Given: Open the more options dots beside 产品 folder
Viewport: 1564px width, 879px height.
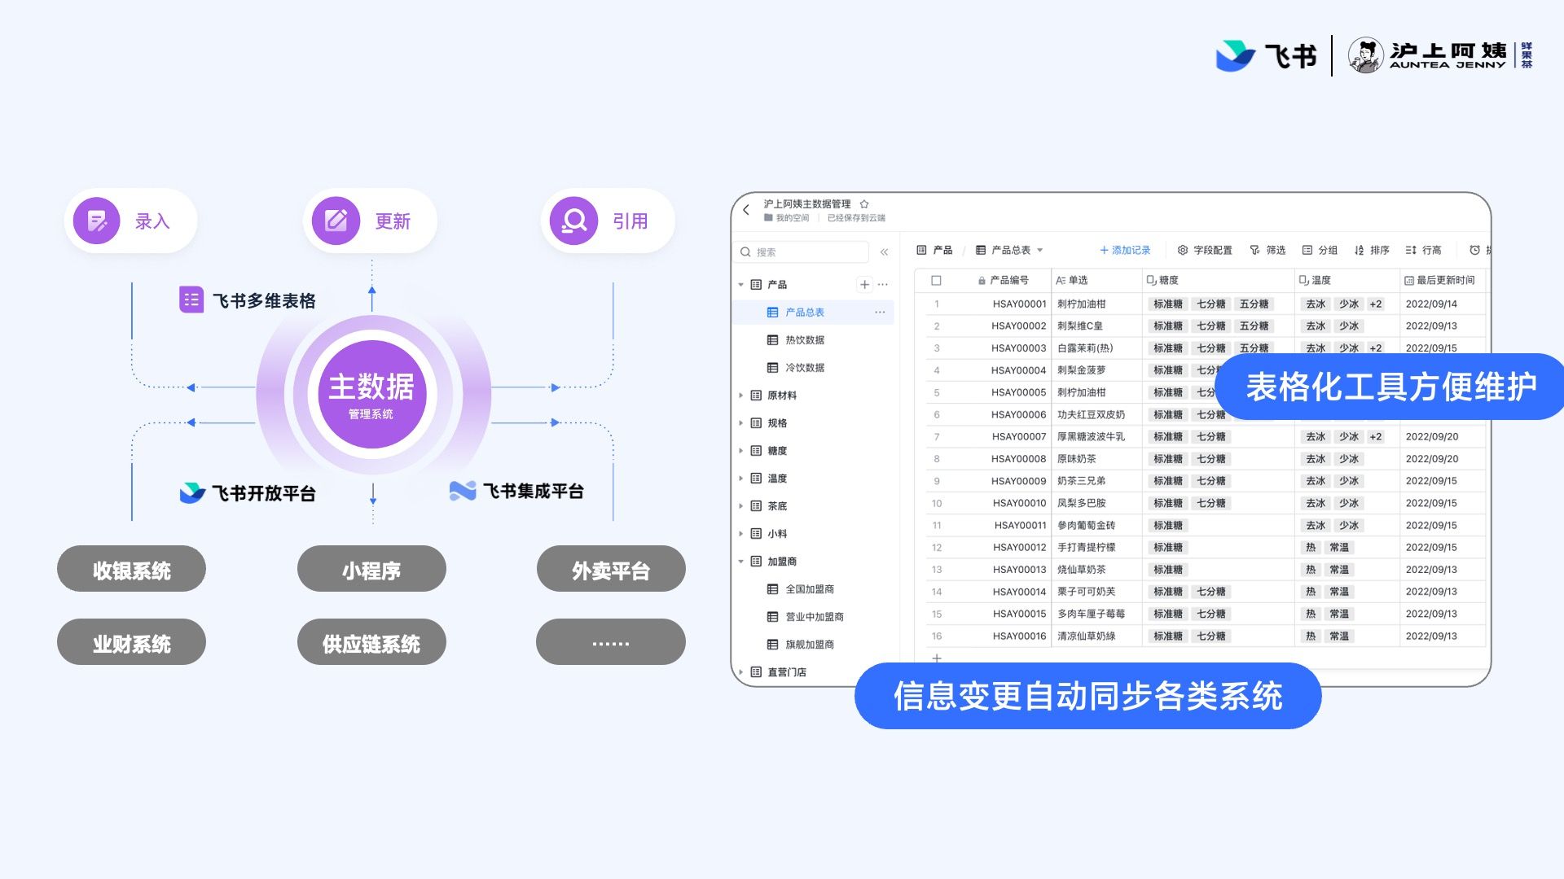Looking at the screenshot, I should point(882,285).
